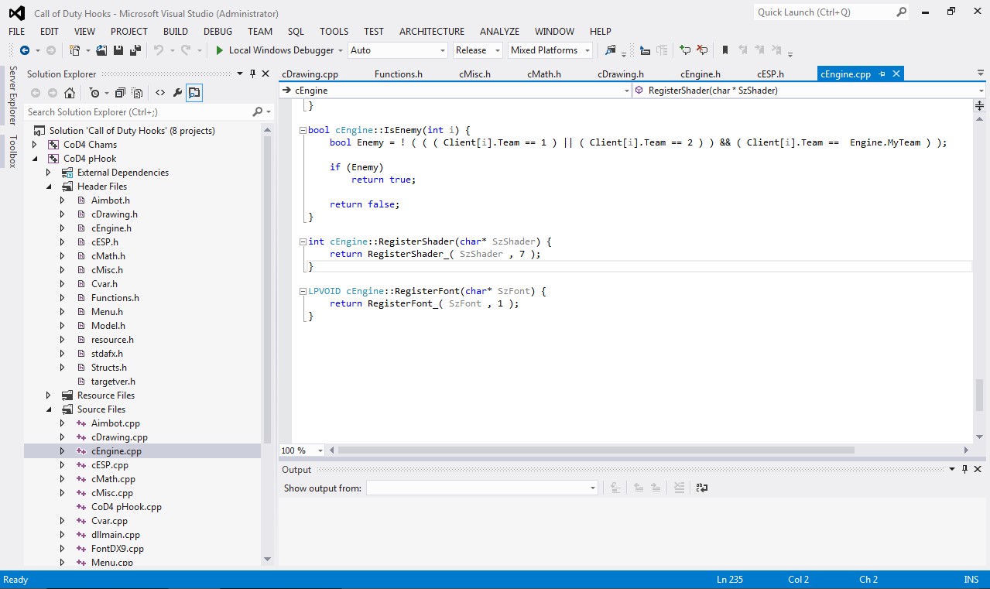Image resolution: width=990 pixels, height=589 pixels.
Task: Click the Show All Files icon
Action: pyautogui.click(x=137, y=93)
